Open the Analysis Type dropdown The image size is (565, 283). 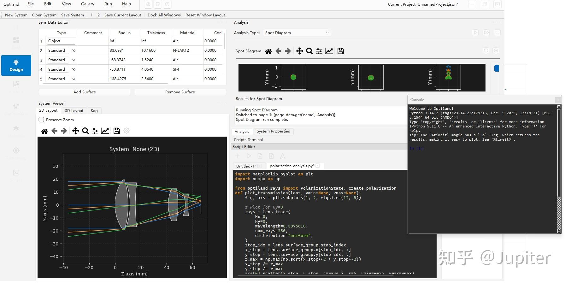pos(297,33)
